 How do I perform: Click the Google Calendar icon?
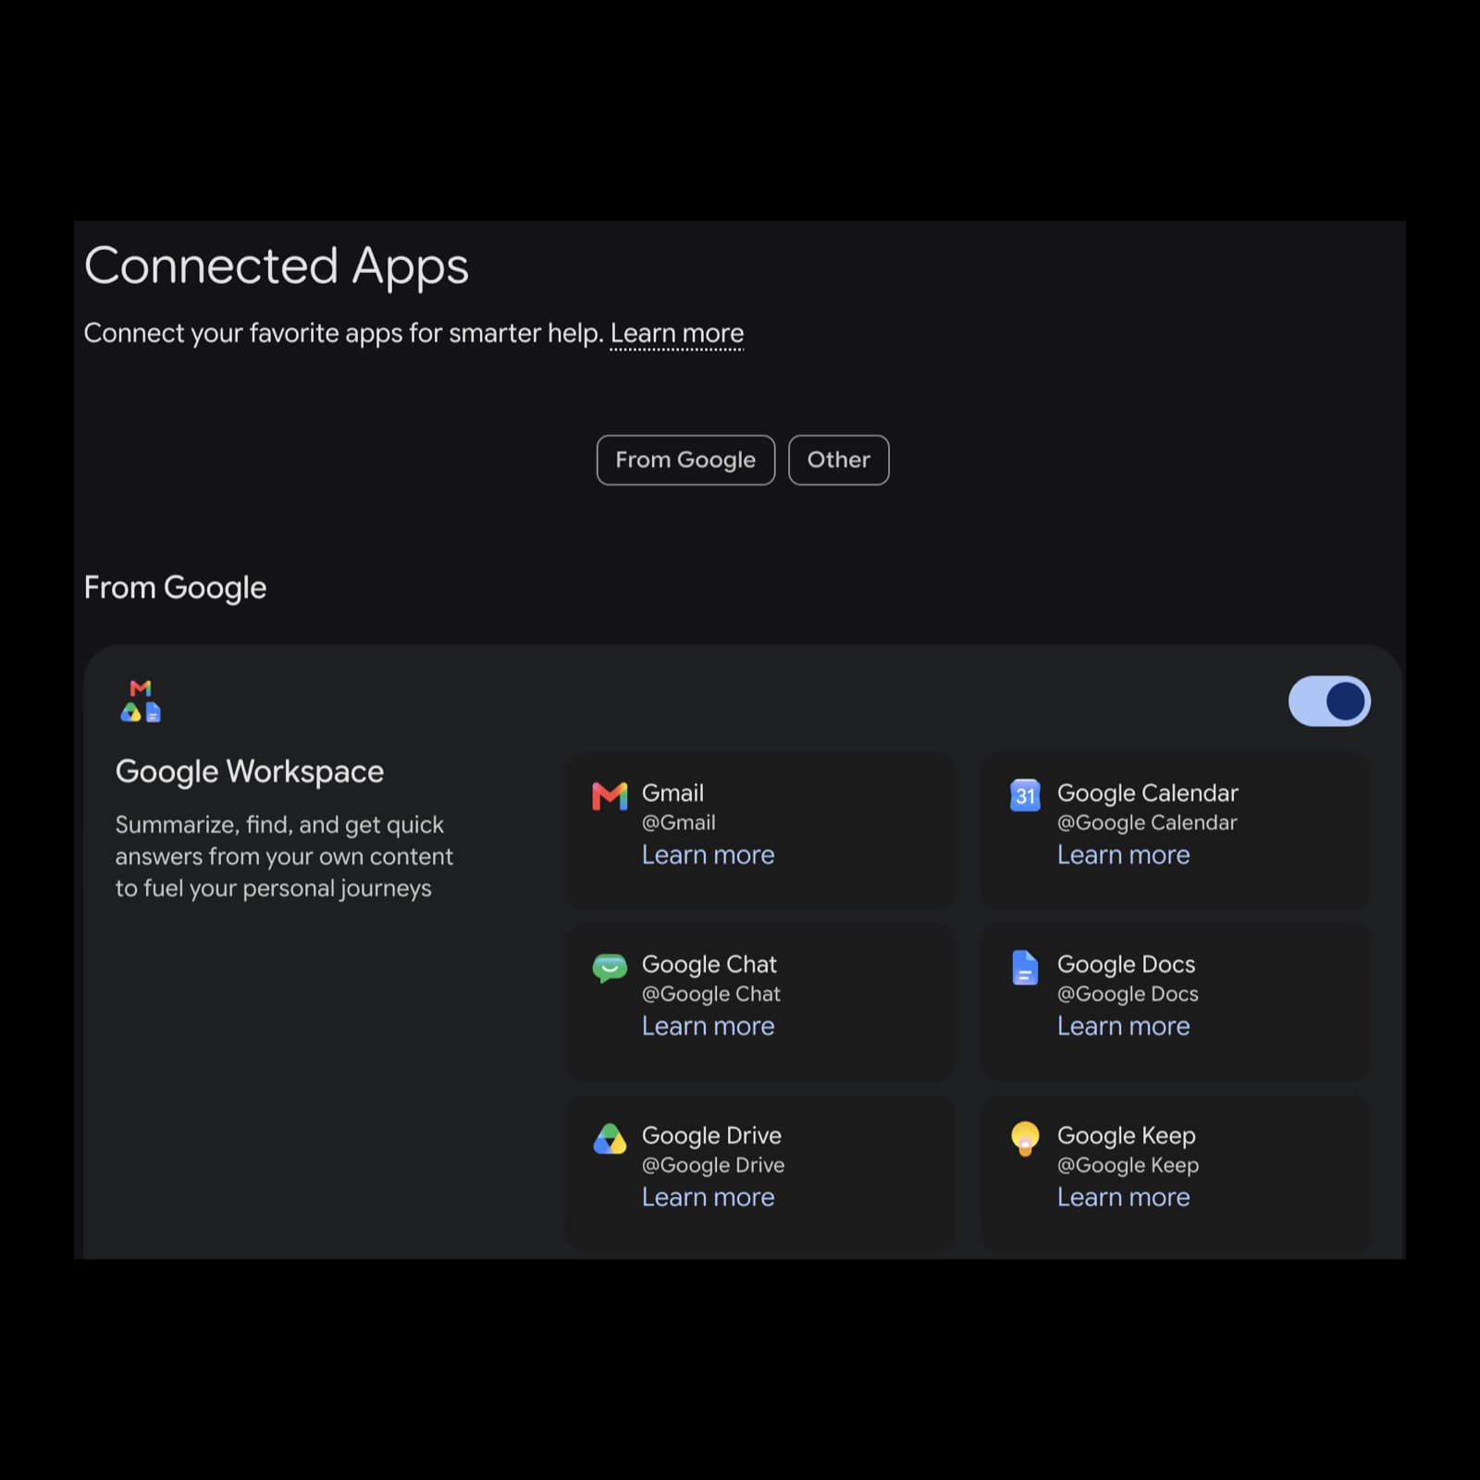click(x=1025, y=795)
